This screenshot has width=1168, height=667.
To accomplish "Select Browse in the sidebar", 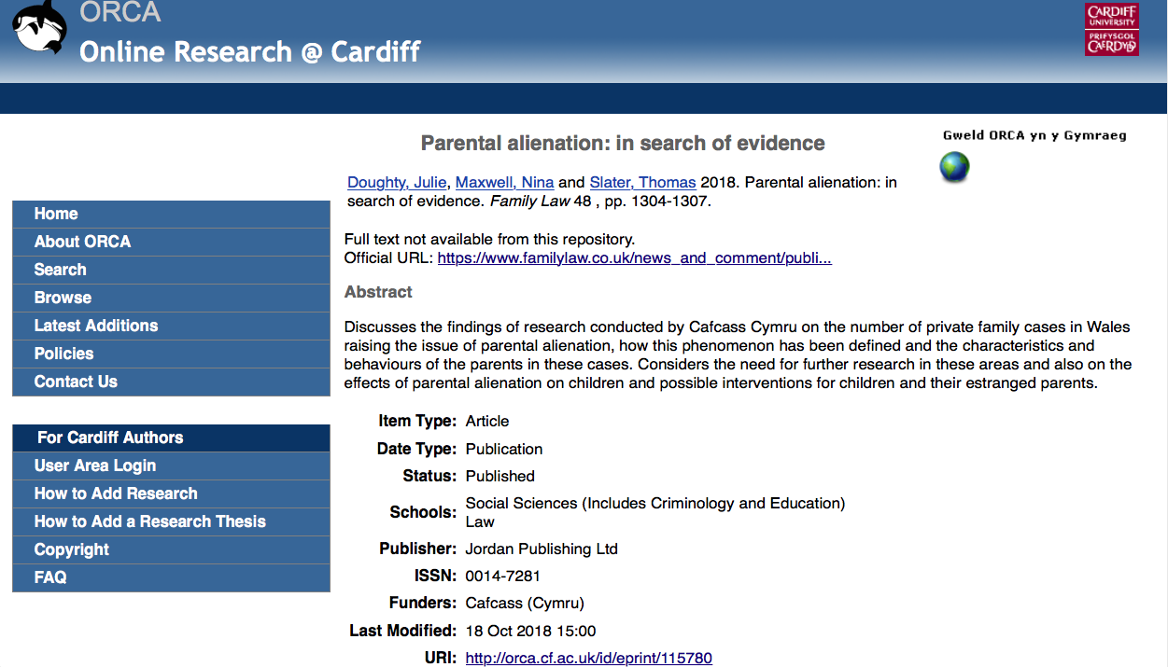I will coord(63,298).
